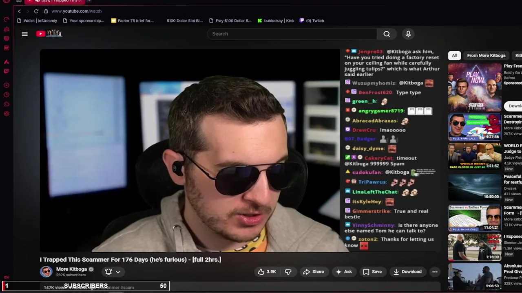
Task: Open the 4:27:36 scammer video thumbnail
Action: click(475, 127)
